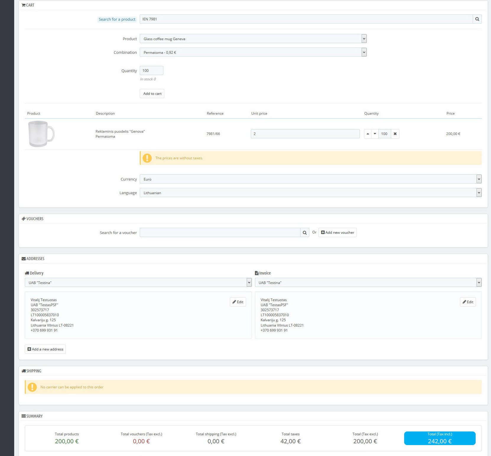This screenshot has height=456, width=491.
Task: Click the Description column header
Action: pyautogui.click(x=105, y=113)
